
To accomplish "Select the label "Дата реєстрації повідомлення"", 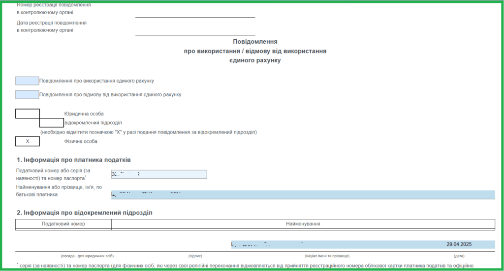I will pos(51,23).
